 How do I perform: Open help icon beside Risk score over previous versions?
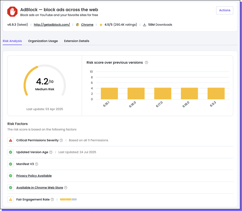(x=146, y=63)
